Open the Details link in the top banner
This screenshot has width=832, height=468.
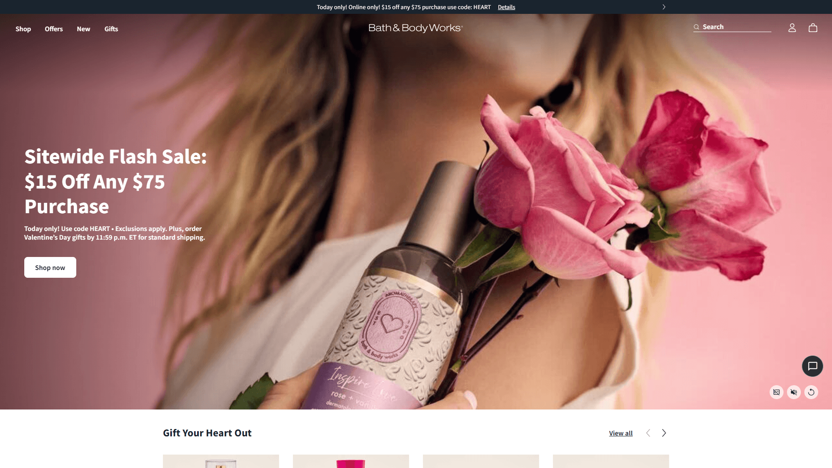(x=506, y=7)
